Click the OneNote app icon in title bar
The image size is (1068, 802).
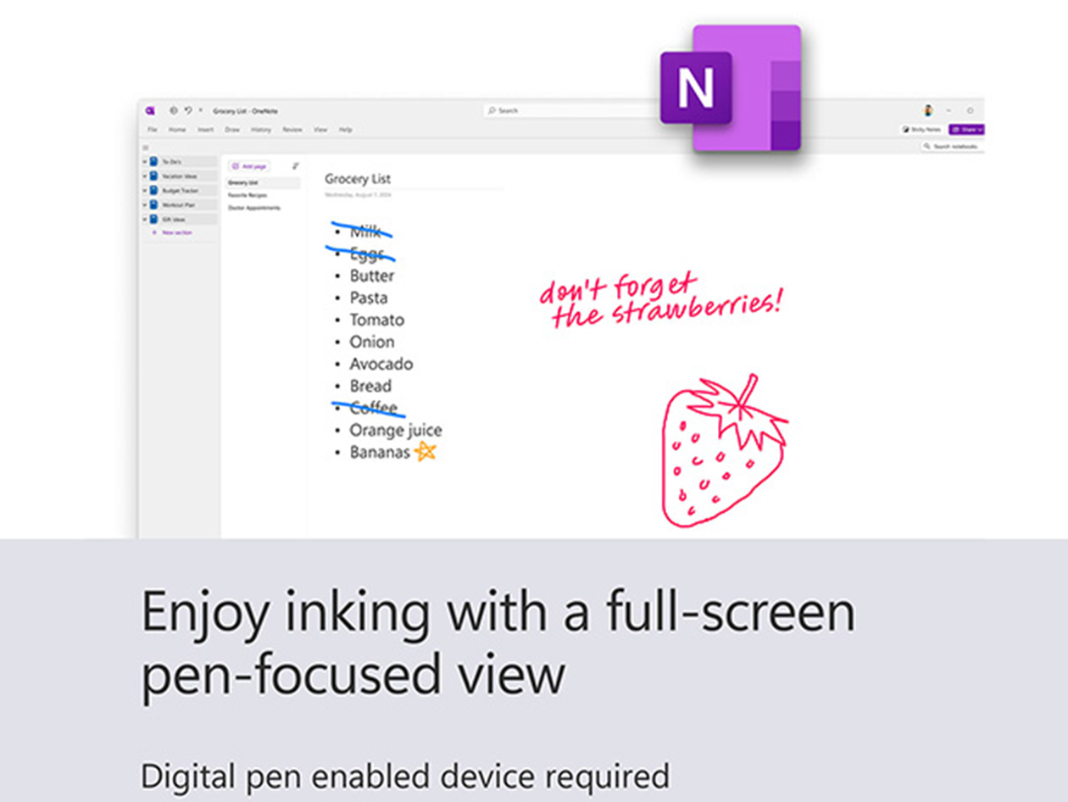150,110
